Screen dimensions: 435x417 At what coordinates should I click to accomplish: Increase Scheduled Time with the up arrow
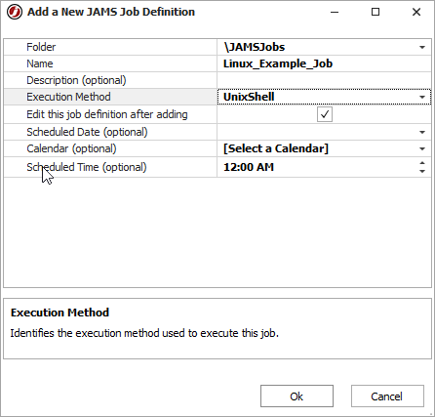(x=422, y=163)
